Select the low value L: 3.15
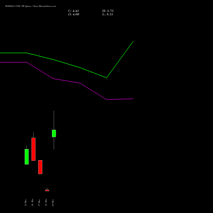Image resolution: width=213 pixels, height=213 pixels. 108,14
